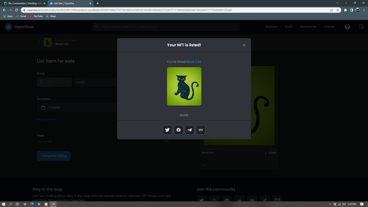The width and height of the screenshot is (368, 207).
Task: Open the Windows Start menu
Action: click(x=3, y=204)
